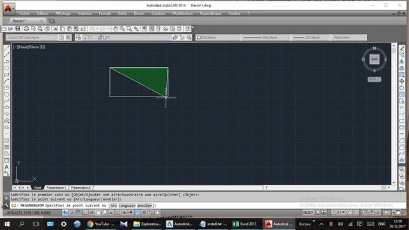409x230 pixels.
Task: Switch to the Présentation1 layout tab
Action: (x=56, y=188)
